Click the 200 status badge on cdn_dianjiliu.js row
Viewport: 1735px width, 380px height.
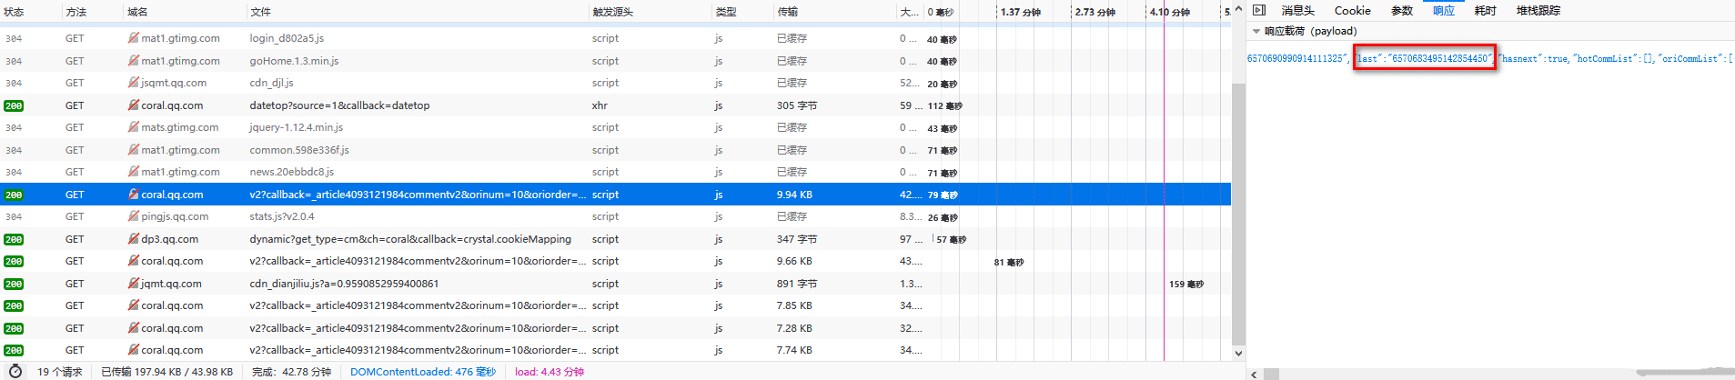click(14, 284)
